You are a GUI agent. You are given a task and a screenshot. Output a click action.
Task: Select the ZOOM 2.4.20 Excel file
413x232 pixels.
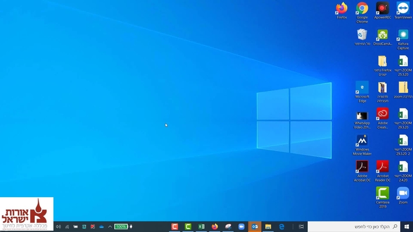tap(403, 171)
